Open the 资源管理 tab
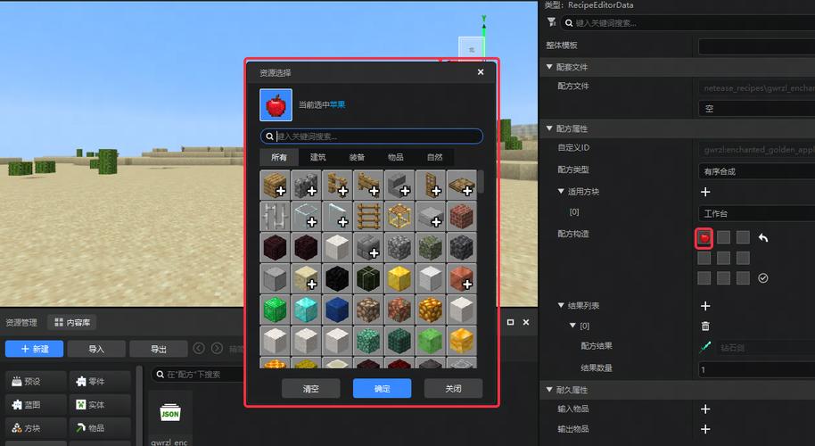815x446 pixels. [21, 322]
